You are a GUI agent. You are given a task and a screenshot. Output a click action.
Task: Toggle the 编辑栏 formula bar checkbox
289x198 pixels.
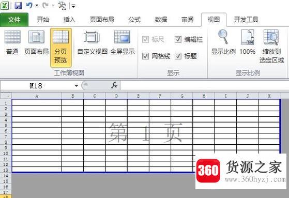tap(178, 39)
